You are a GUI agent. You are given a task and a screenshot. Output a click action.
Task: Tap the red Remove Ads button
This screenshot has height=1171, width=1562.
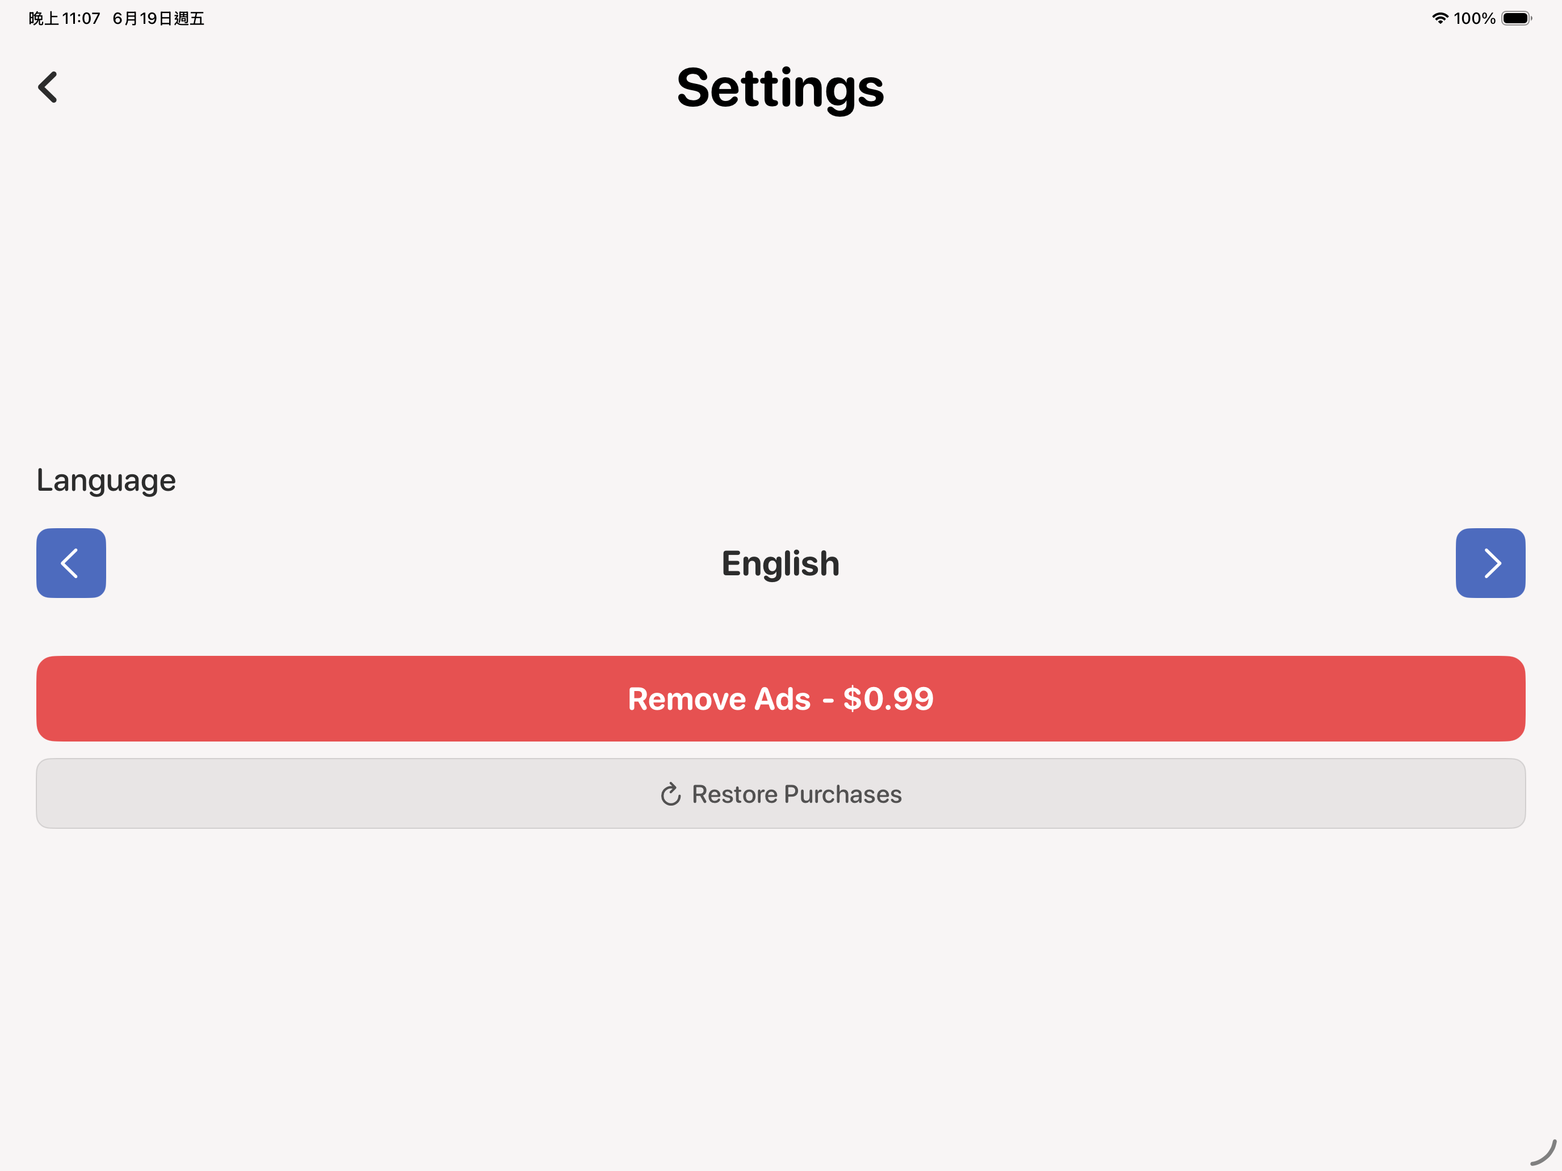(781, 698)
